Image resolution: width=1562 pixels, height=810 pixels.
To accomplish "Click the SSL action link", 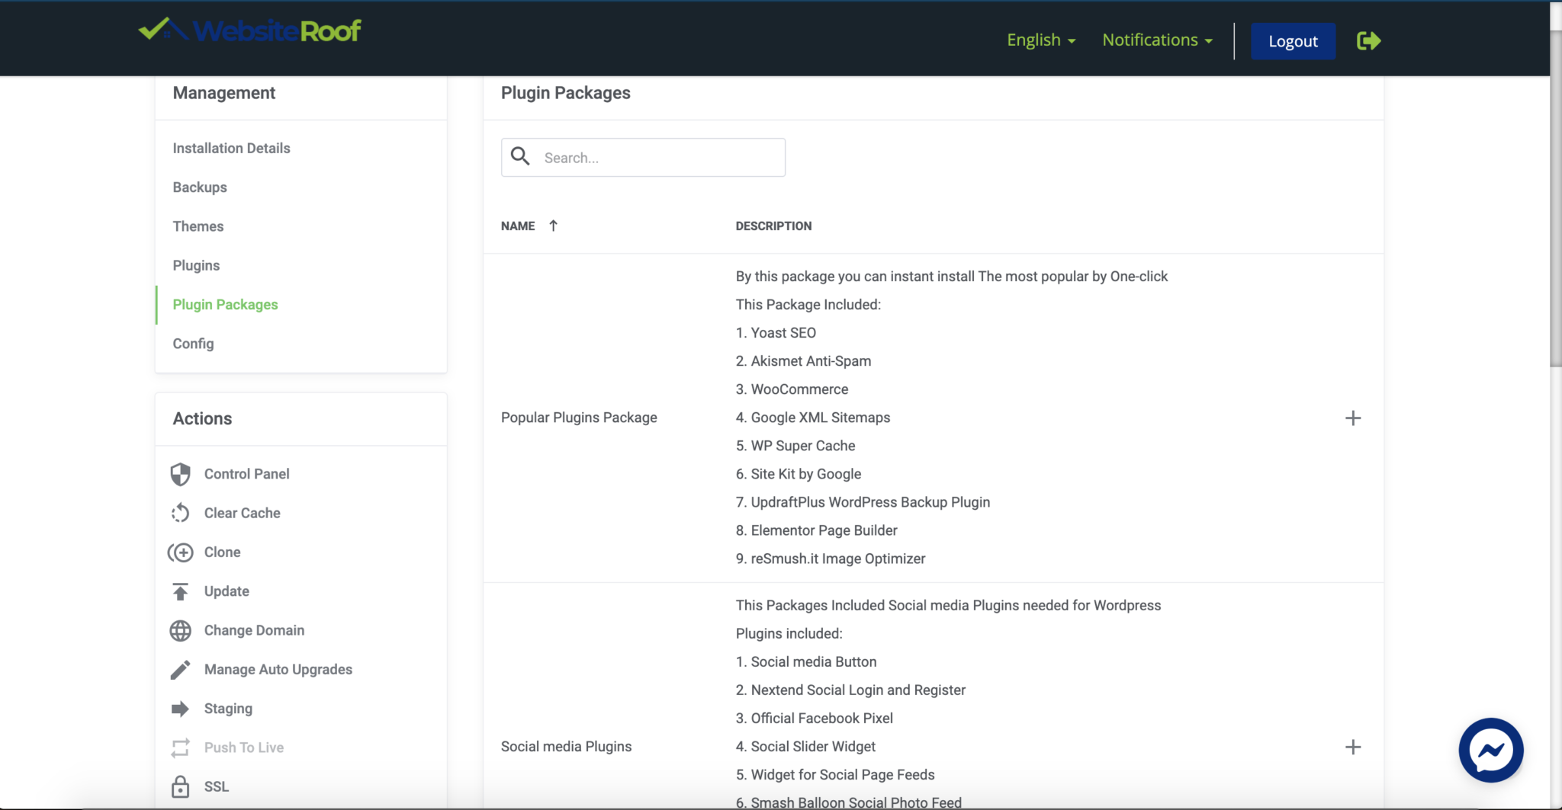I will [x=216, y=786].
